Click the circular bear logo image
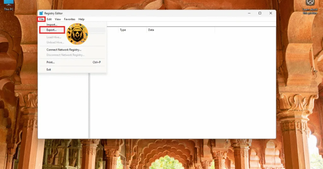The height and width of the screenshot is (169, 323). 77,34
